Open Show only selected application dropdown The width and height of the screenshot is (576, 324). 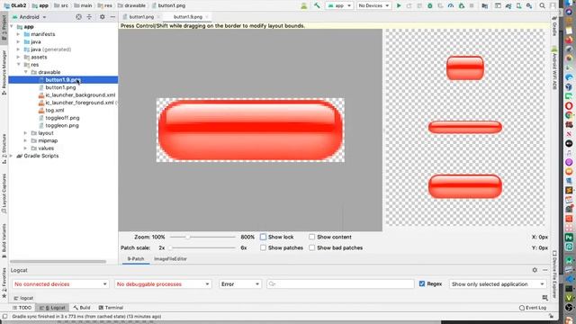coord(498,284)
